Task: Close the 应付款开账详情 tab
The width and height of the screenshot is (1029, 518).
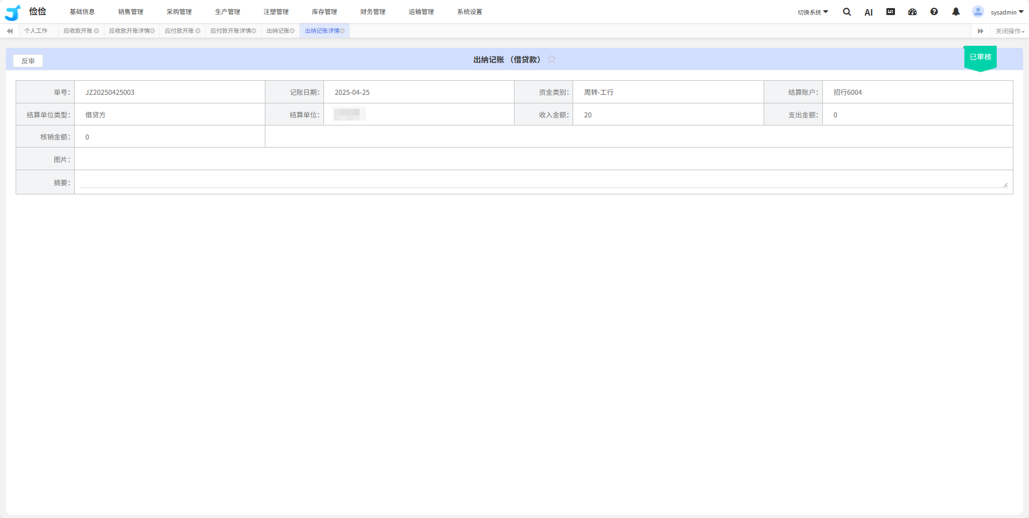Action: tap(254, 31)
